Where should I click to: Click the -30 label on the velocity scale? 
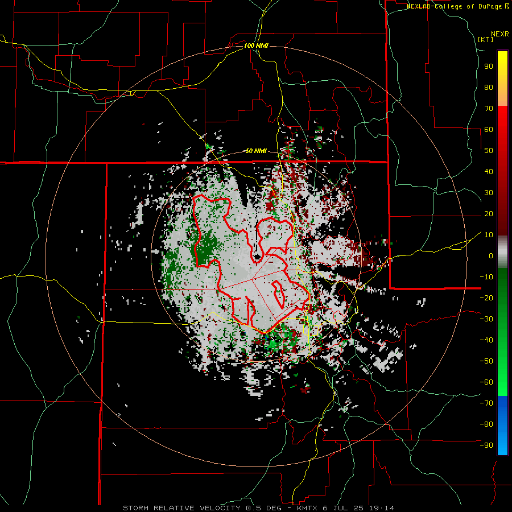coord(486,319)
